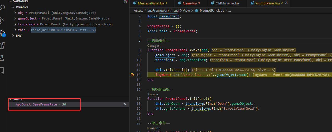Select the AppConst.GameFrameRate = 30 watch row
The image size is (332, 132).
[69, 104]
